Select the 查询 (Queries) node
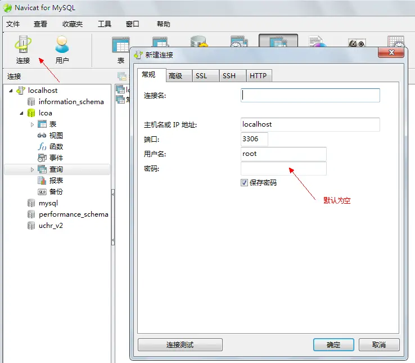Screen dimensions: 415x363 tap(57, 169)
